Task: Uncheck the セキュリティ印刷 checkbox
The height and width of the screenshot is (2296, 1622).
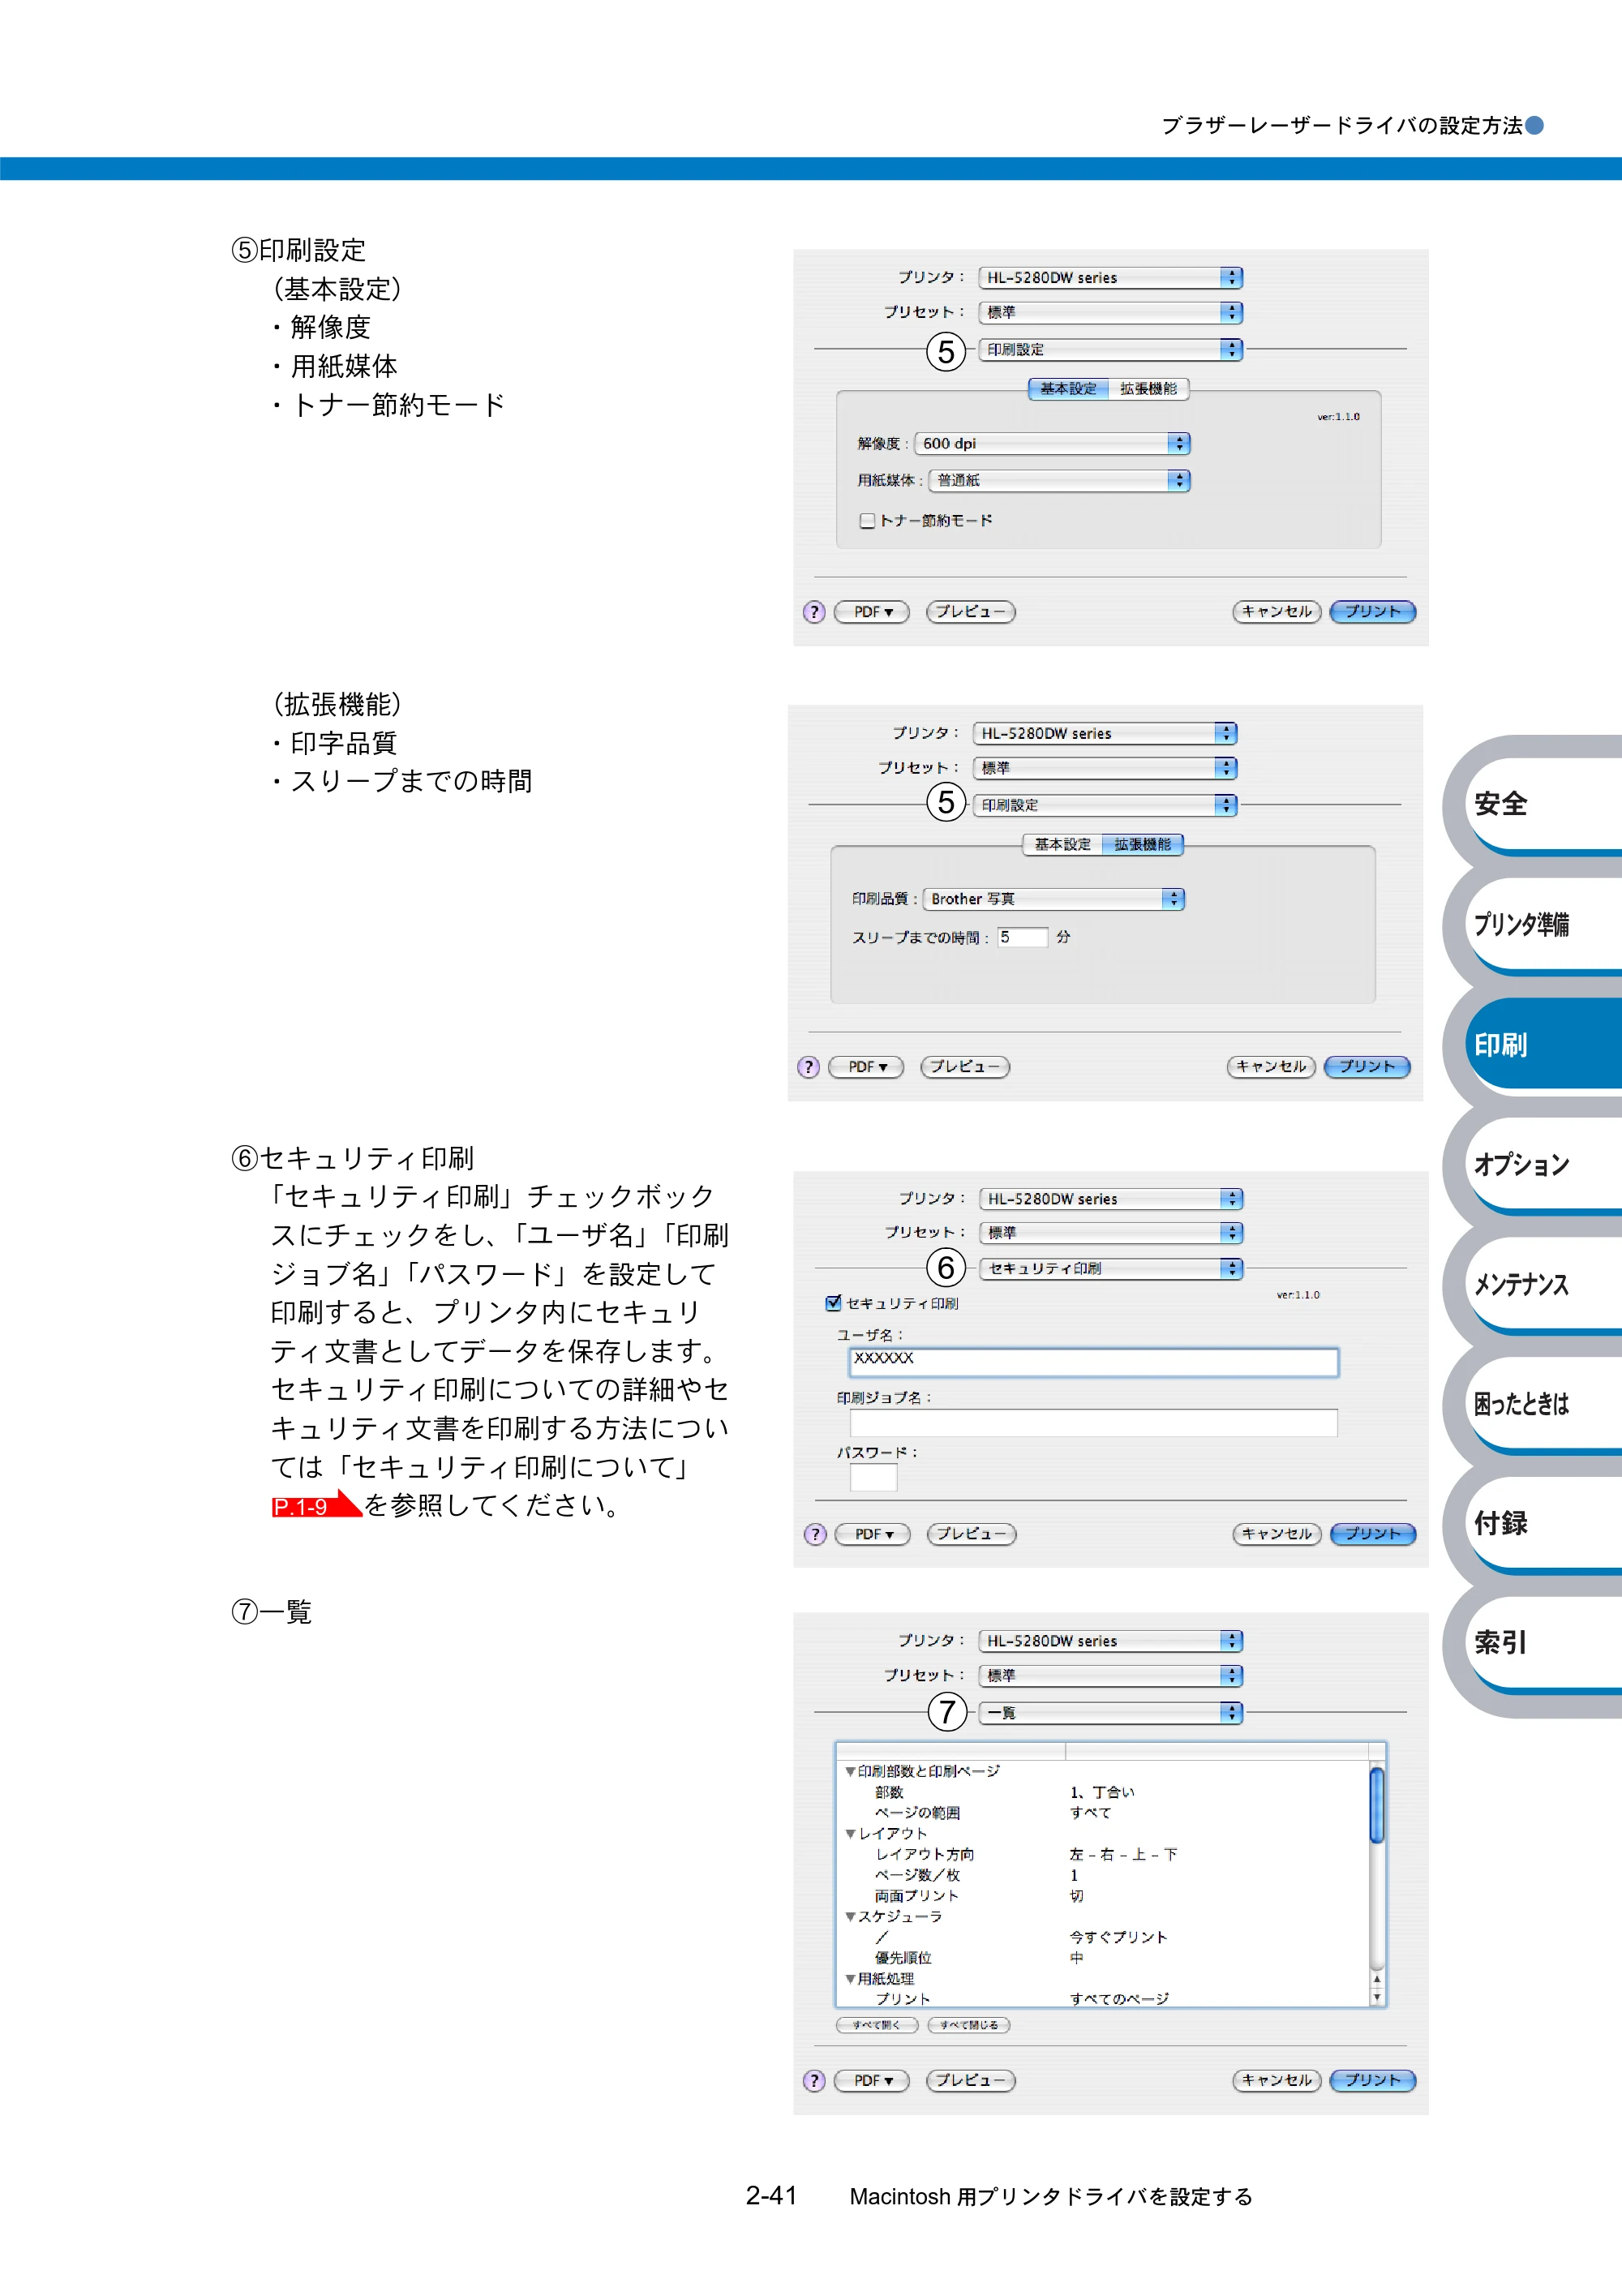Action: (833, 1303)
